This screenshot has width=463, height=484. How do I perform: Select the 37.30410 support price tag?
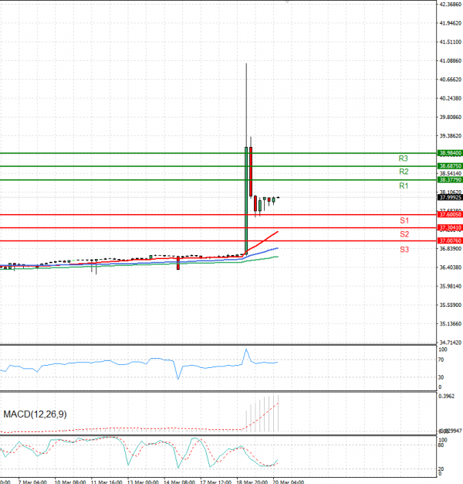450,228
